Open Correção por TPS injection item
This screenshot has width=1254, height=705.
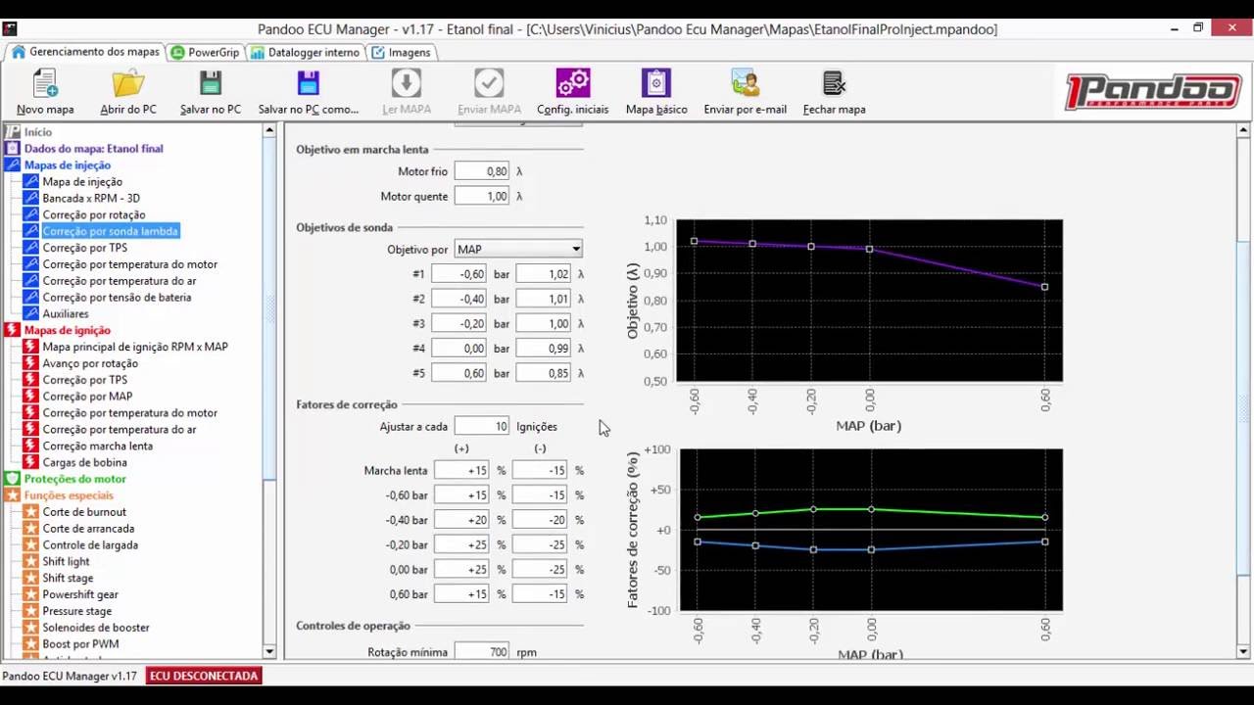(x=84, y=248)
